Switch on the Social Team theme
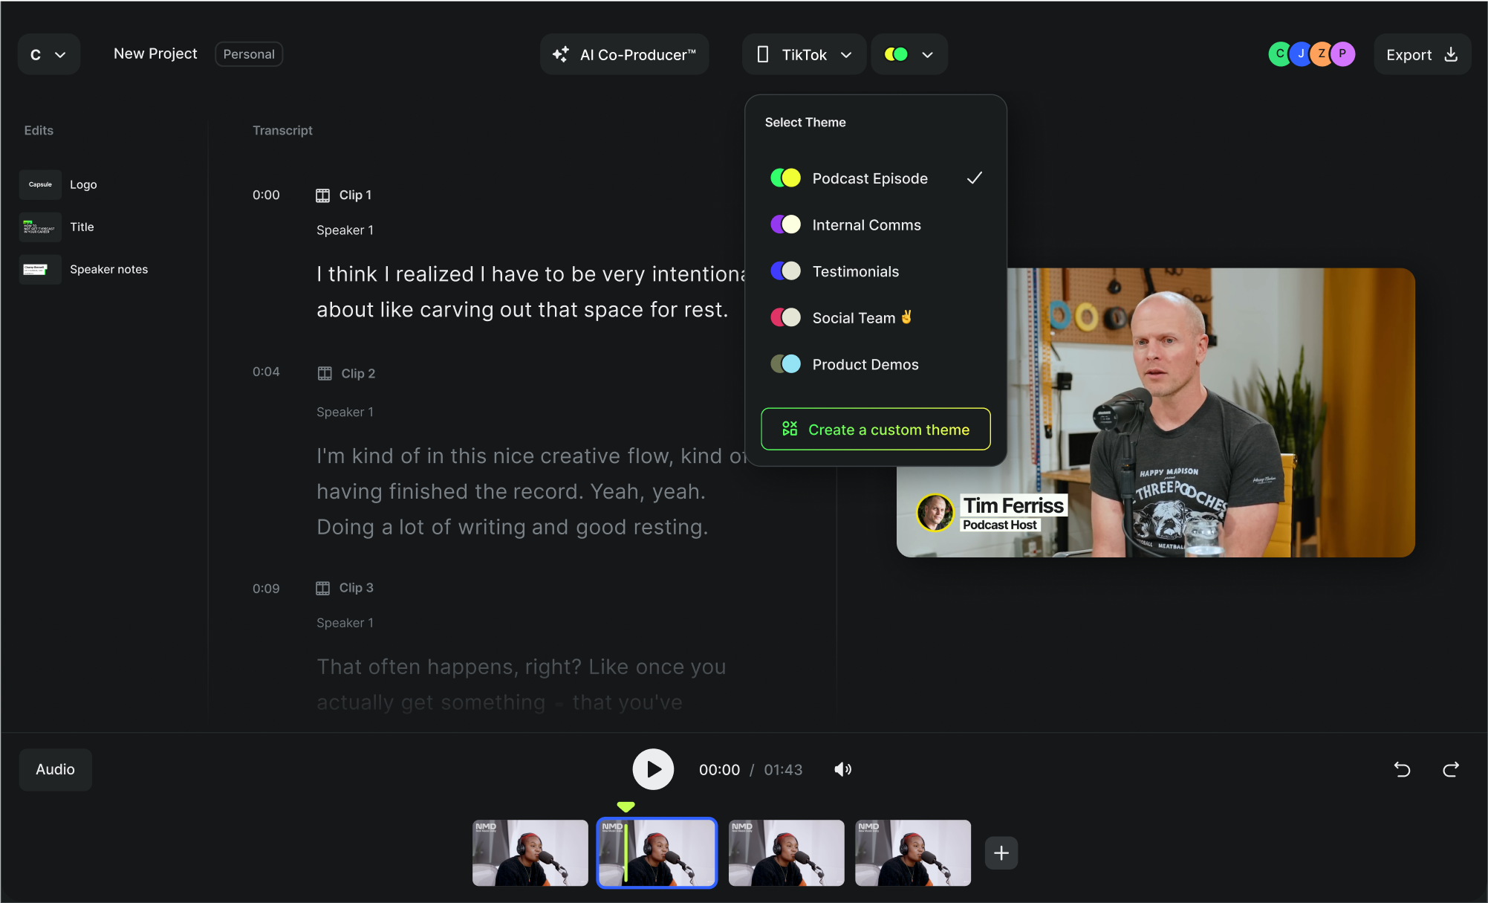1488x903 pixels. click(x=785, y=317)
